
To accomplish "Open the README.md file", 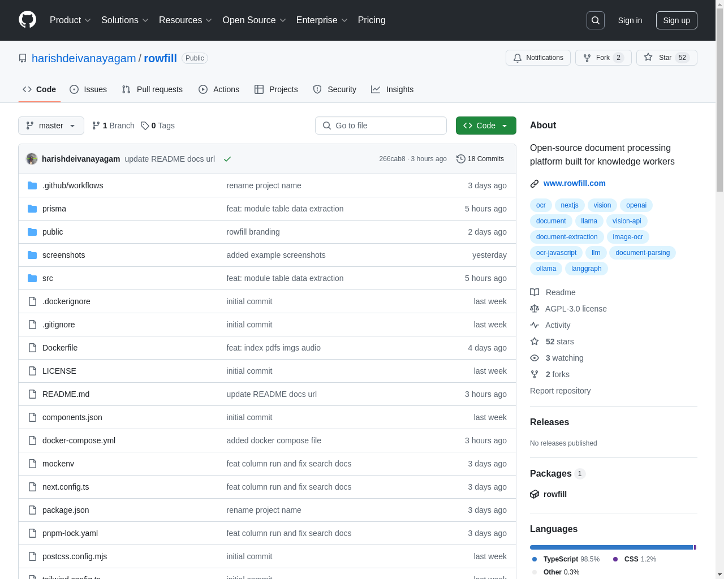I will coord(66,394).
